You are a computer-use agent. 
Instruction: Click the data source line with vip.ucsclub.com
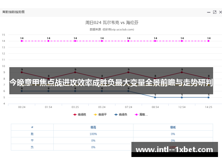[112, 29]
